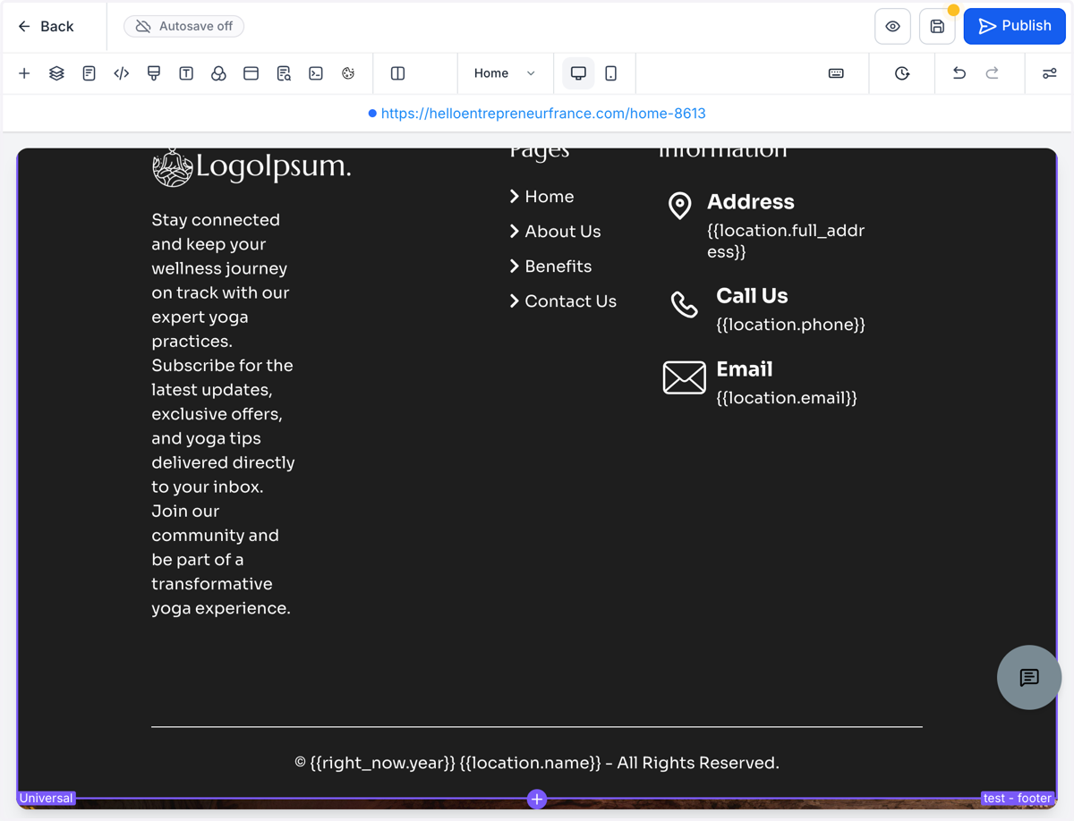Open the paint roller styling tool
This screenshot has height=821, width=1074.
[x=154, y=73]
